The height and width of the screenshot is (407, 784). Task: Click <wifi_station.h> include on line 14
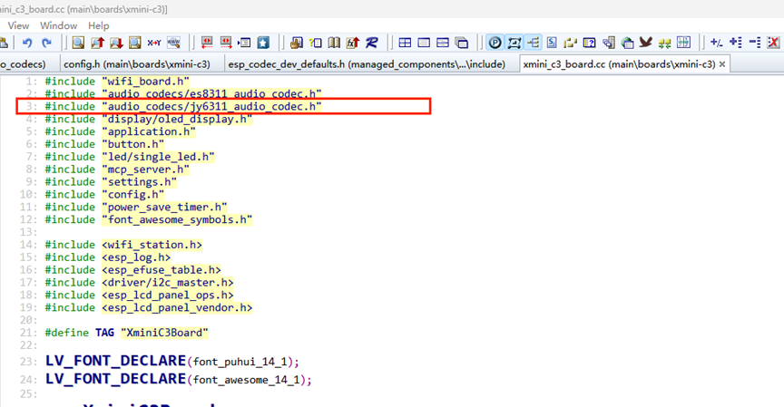point(152,245)
